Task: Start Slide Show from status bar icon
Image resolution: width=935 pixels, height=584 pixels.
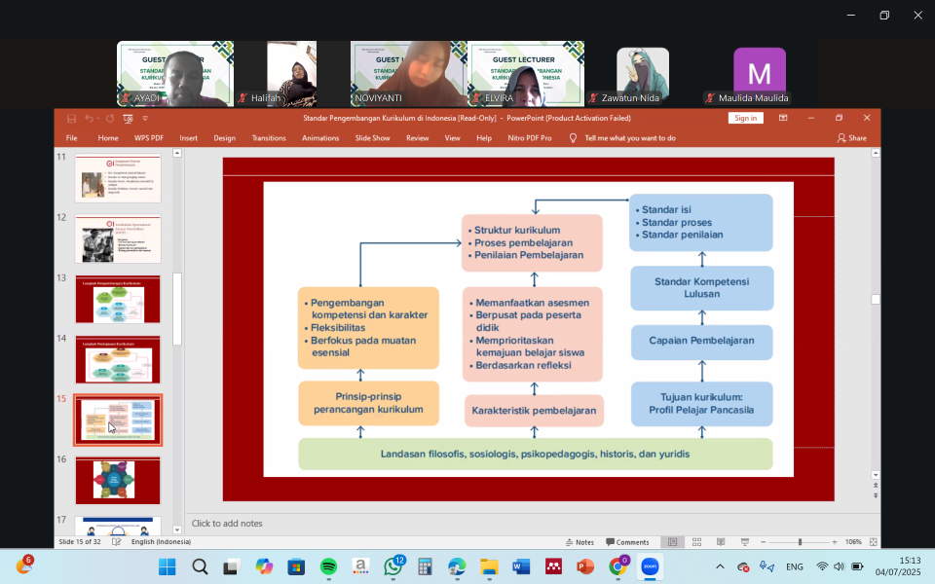Action: tap(743, 542)
